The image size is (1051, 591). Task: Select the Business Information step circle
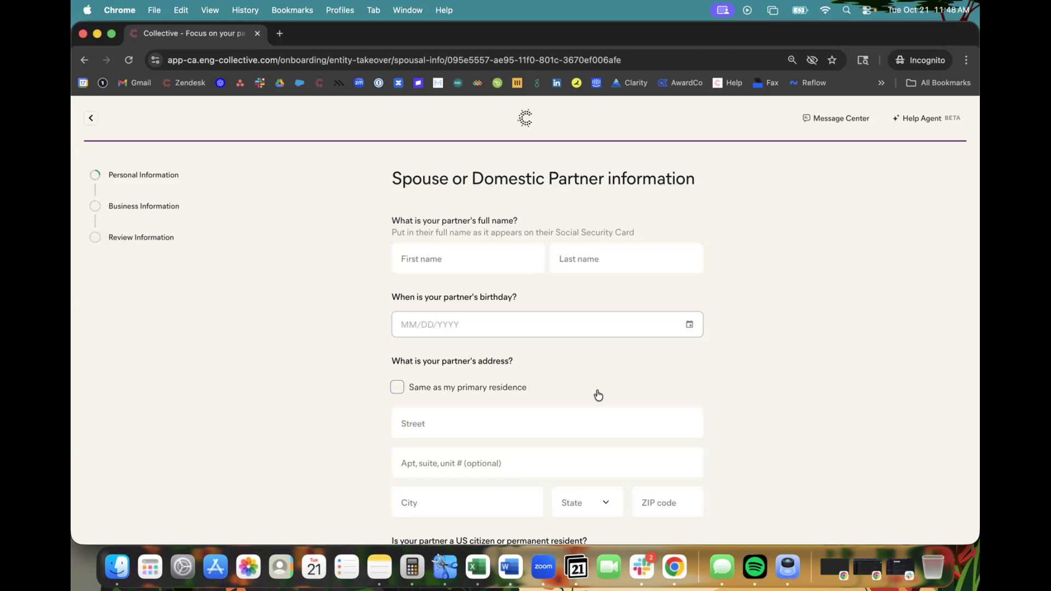95,206
